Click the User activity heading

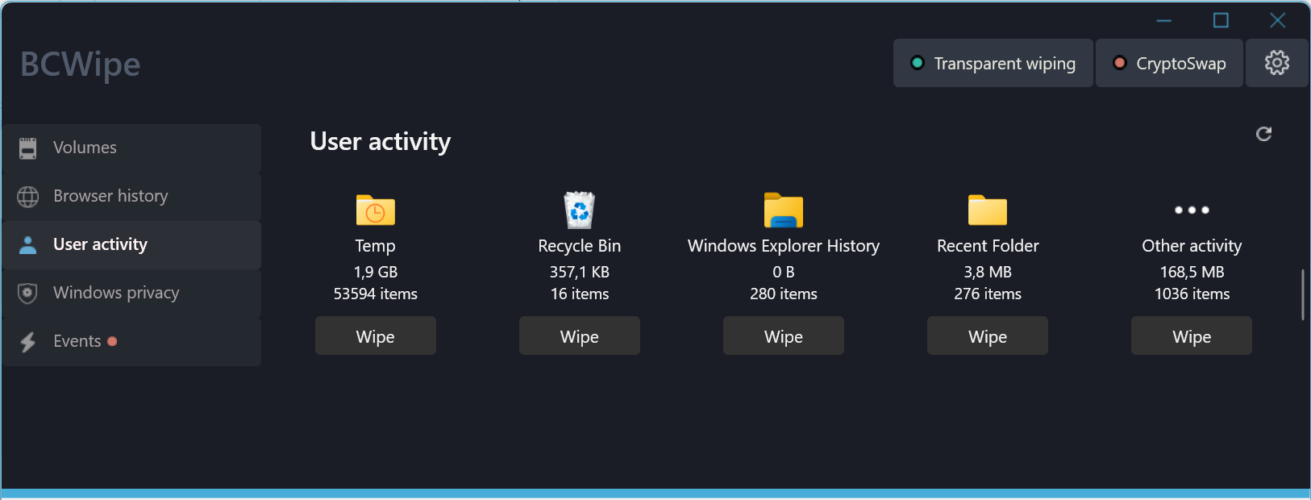[x=381, y=142]
